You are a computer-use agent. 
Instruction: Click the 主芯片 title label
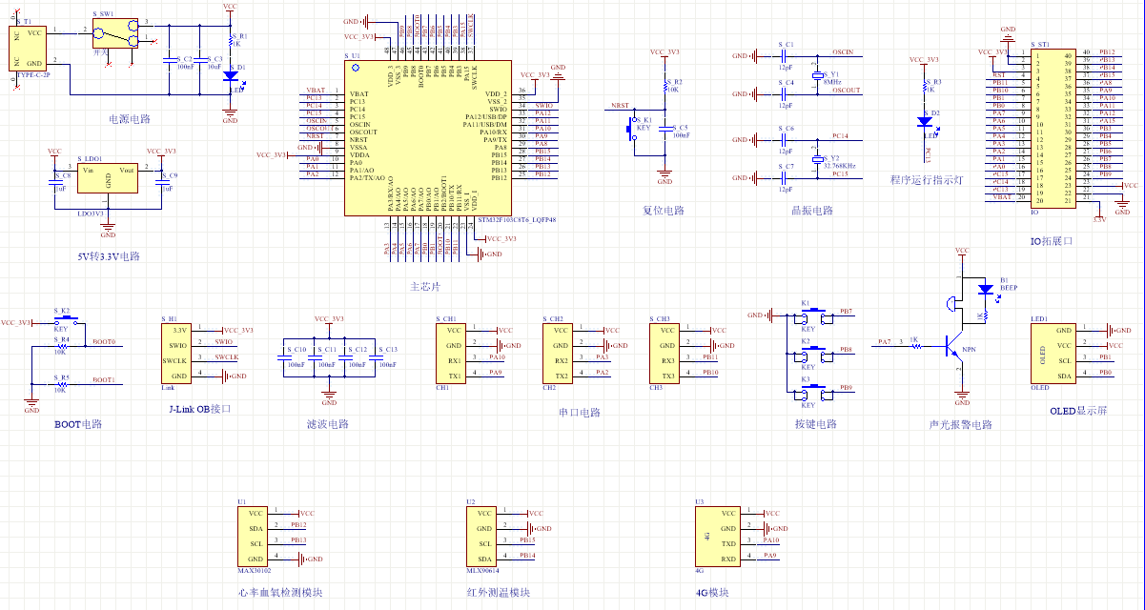[423, 287]
